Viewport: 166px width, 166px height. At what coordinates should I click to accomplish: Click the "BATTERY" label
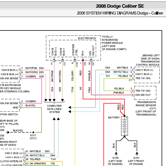[114, 117]
